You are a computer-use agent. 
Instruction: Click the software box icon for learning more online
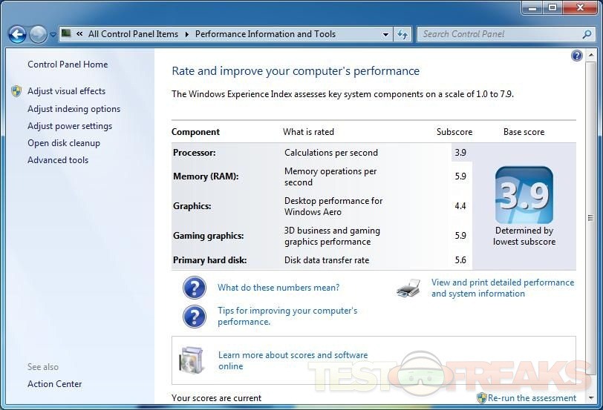coord(190,360)
